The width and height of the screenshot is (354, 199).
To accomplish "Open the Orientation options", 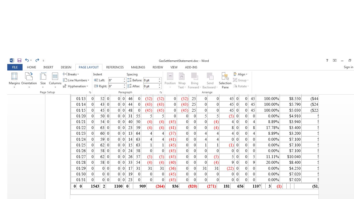I will click(x=29, y=80).
